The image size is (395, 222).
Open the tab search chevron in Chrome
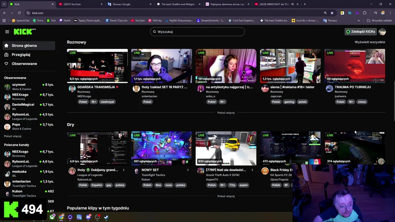(x=4, y=4)
